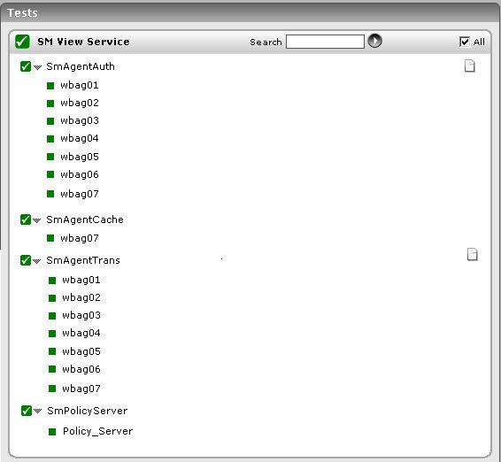This screenshot has width=501, height=462.
Task: Collapse the SmAgentAuth group arrow
Action: point(37,67)
